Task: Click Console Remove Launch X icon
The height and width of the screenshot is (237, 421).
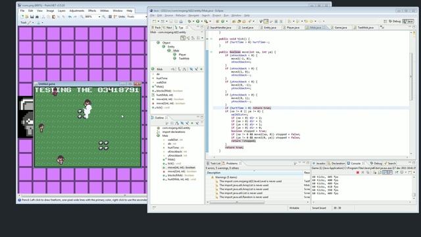Action: (x=362, y=172)
